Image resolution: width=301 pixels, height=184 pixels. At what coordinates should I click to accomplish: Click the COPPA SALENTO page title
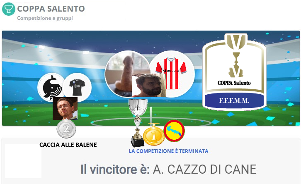[x=51, y=9]
